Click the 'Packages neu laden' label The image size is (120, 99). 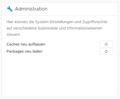click(x=24, y=51)
